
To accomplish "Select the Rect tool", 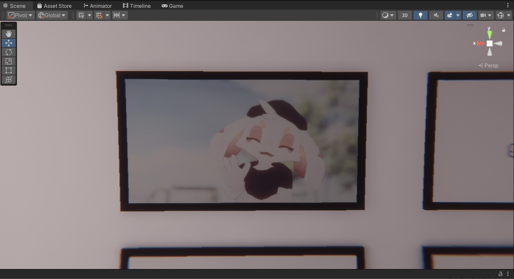I will tap(9, 70).
